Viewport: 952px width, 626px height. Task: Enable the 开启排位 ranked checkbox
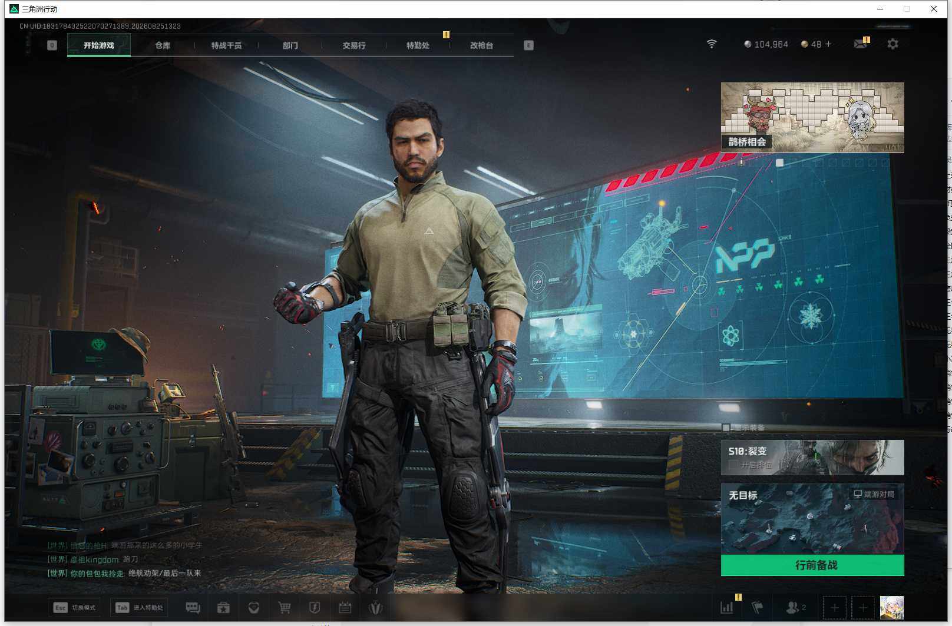pyautogui.click(x=733, y=465)
